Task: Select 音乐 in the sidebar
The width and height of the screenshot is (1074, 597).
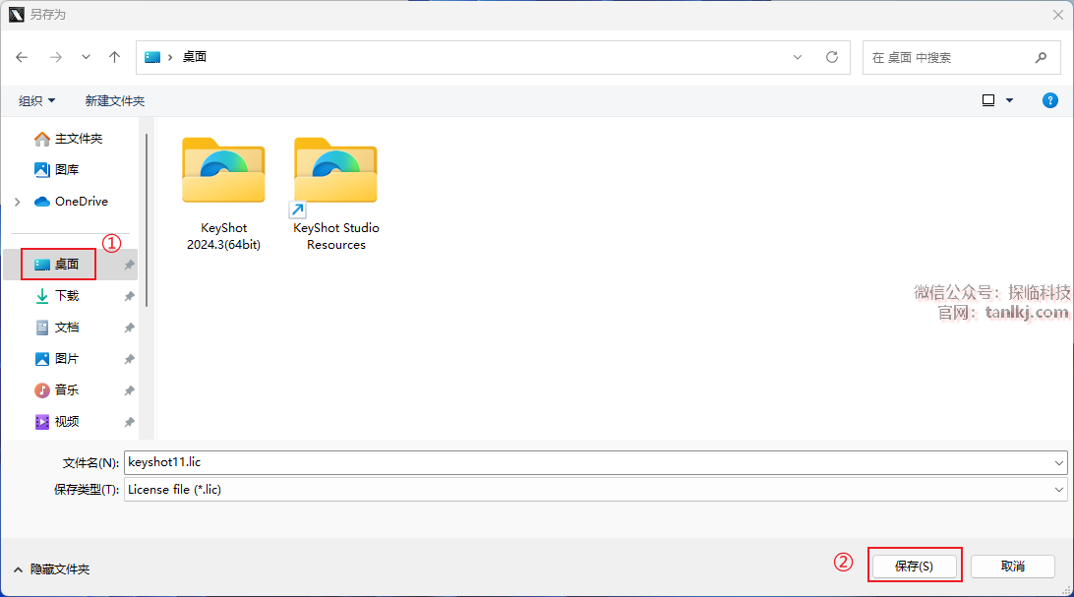Action: click(x=57, y=390)
